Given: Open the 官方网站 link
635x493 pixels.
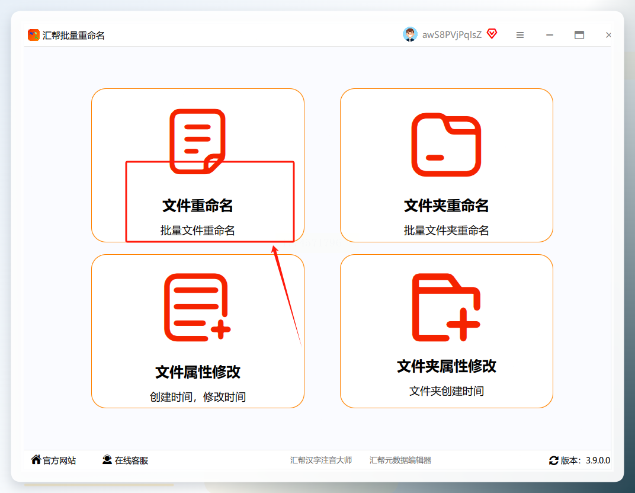Looking at the screenshot, I should (x=59, y=460).
